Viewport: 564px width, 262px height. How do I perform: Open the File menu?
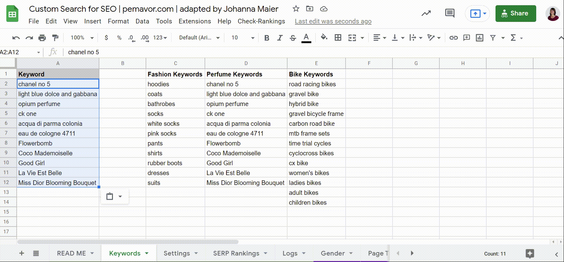(34, 21)
